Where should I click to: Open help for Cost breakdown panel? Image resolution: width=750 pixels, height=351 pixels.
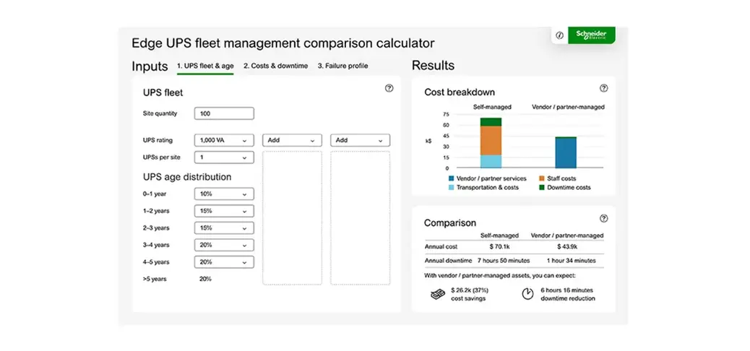coord(603,88)
